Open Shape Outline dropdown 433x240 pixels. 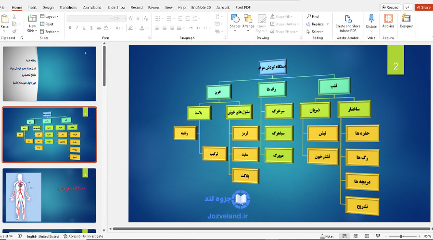pos(284,24)
